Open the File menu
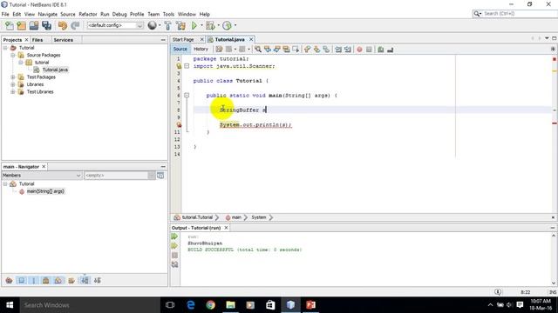This screenshot has width=558, height=313. 5,14
